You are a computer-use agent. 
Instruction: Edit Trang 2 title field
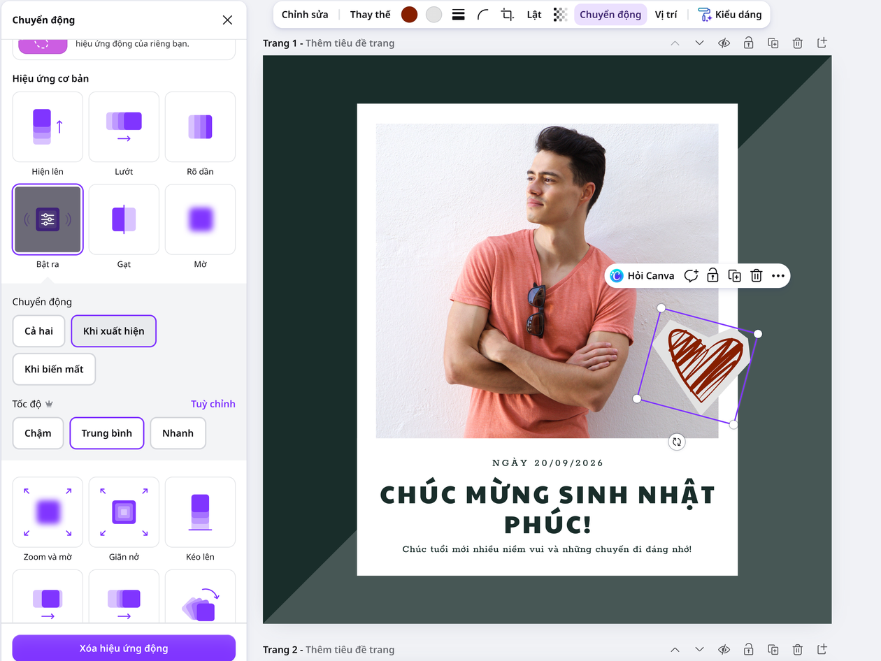pyautogui.click(x=350, y=650)
